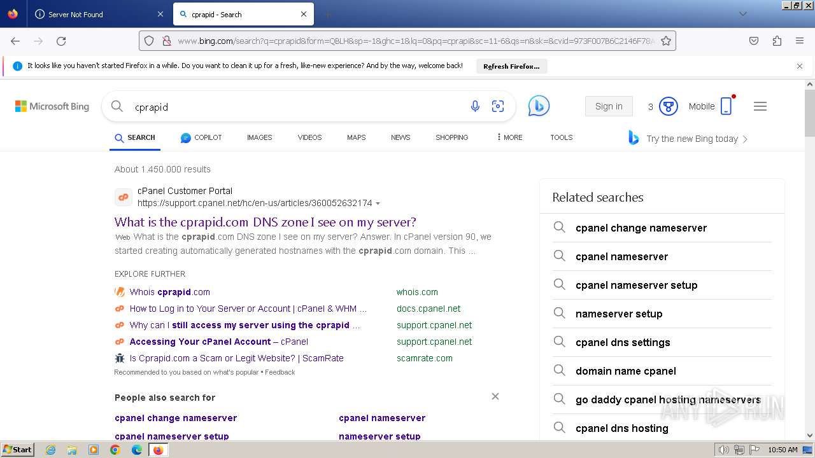The height and width of the screenshot is (458, 815).
Task: Click the page vertical scrollbar
Action: 810,260
